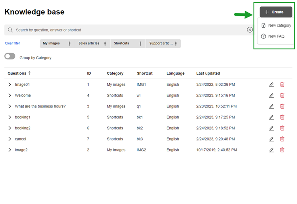Edit the booking2 entry
Viewport: 297px width, 204px height.
point(271,128)
